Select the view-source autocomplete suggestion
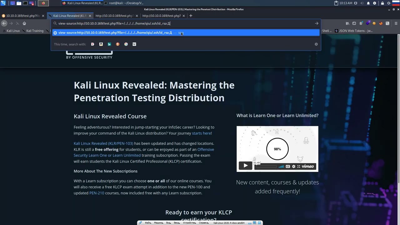 coord(186,32)
